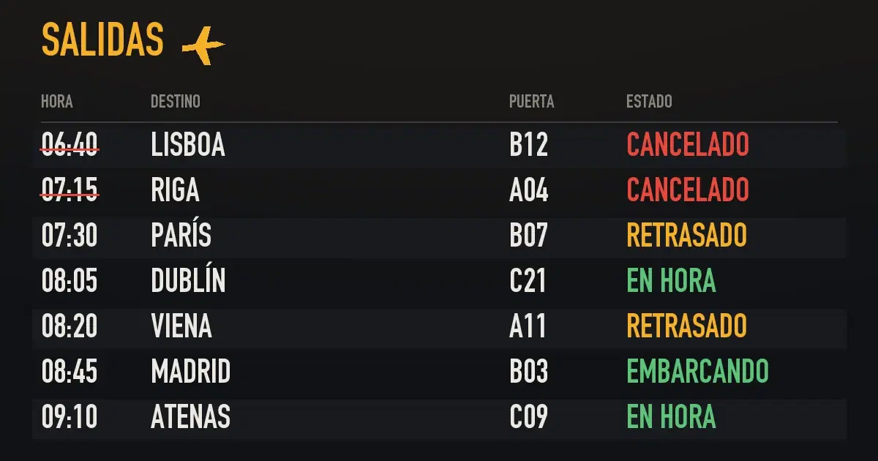Click the ESTADO column header

point(649,101)
